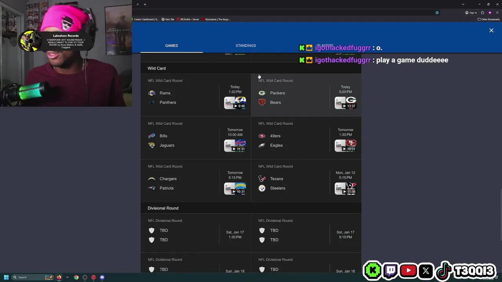Expand the list-all-tabs chevron

463,4
